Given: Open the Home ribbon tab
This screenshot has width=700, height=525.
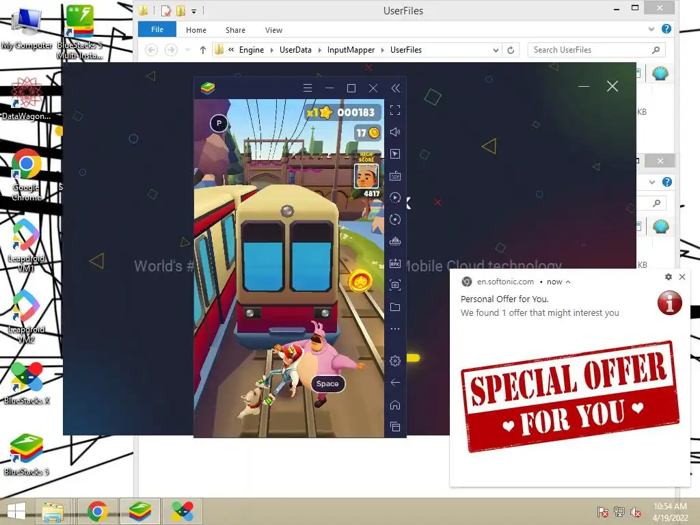Looking at the screenshot, I should (196, 30).
